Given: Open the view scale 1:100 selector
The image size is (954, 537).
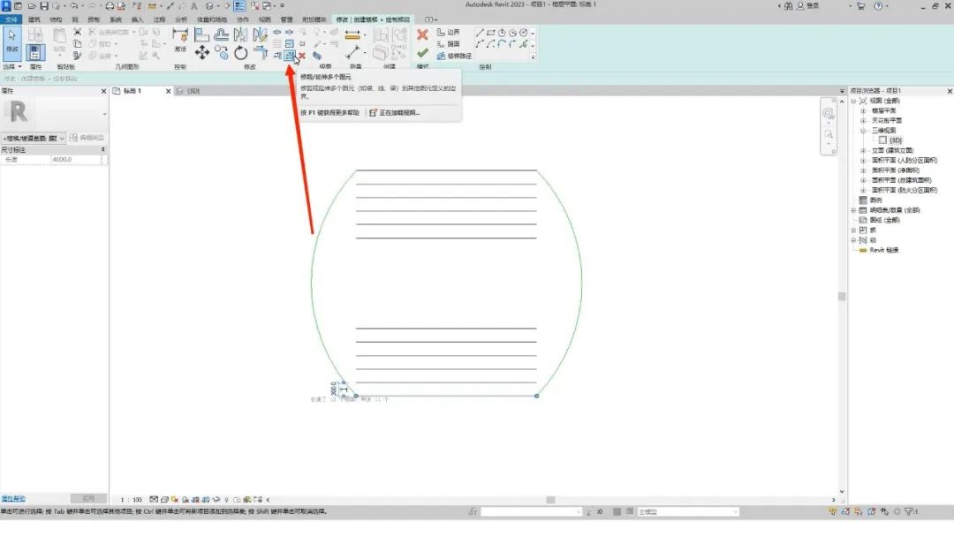Looking at the screenshot, I should click(x=131, y=500).
